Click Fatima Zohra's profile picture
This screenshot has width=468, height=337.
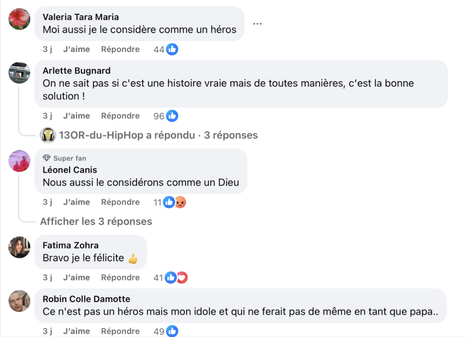pos(19,247)
